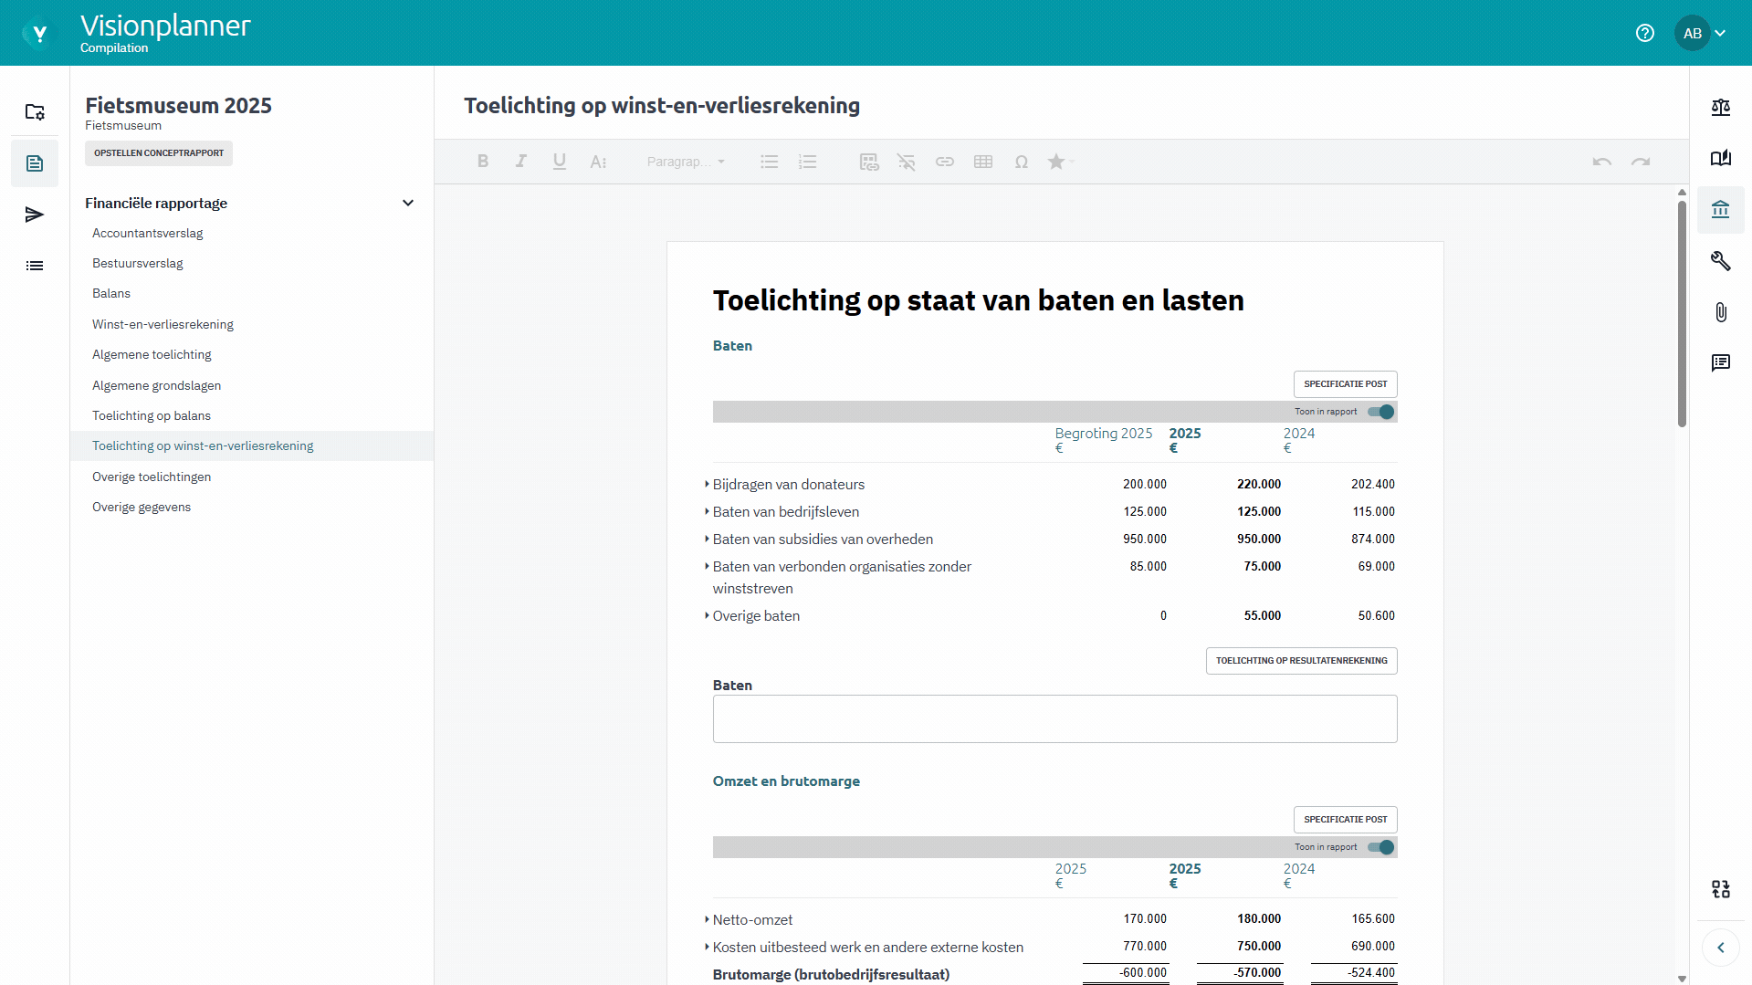
Task: Expand the Netto-omzet row
Action: (x=707, y=919)
